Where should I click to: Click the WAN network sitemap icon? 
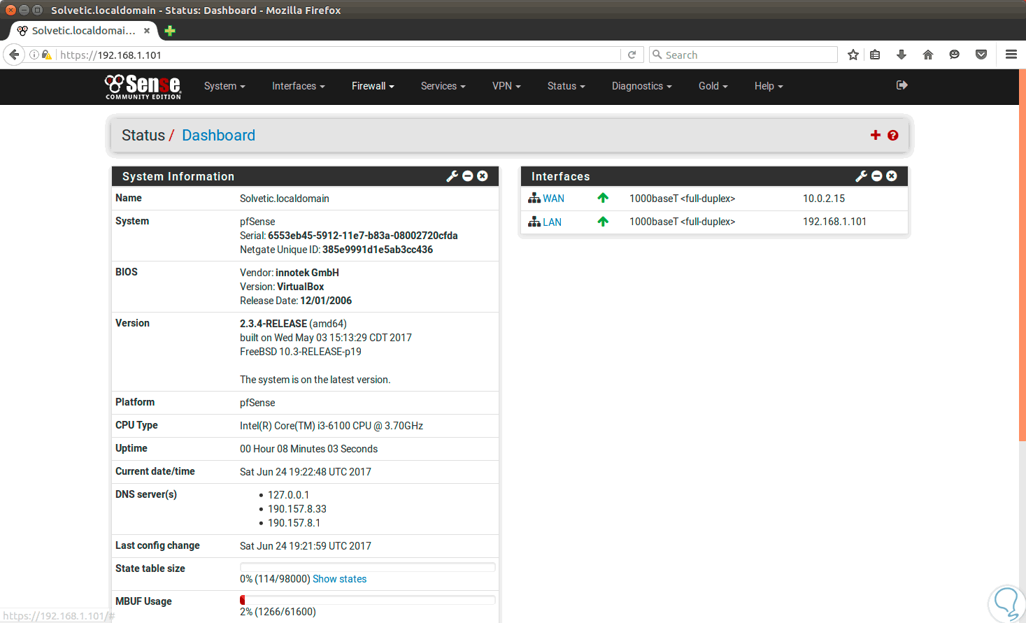tap(534, 199)
